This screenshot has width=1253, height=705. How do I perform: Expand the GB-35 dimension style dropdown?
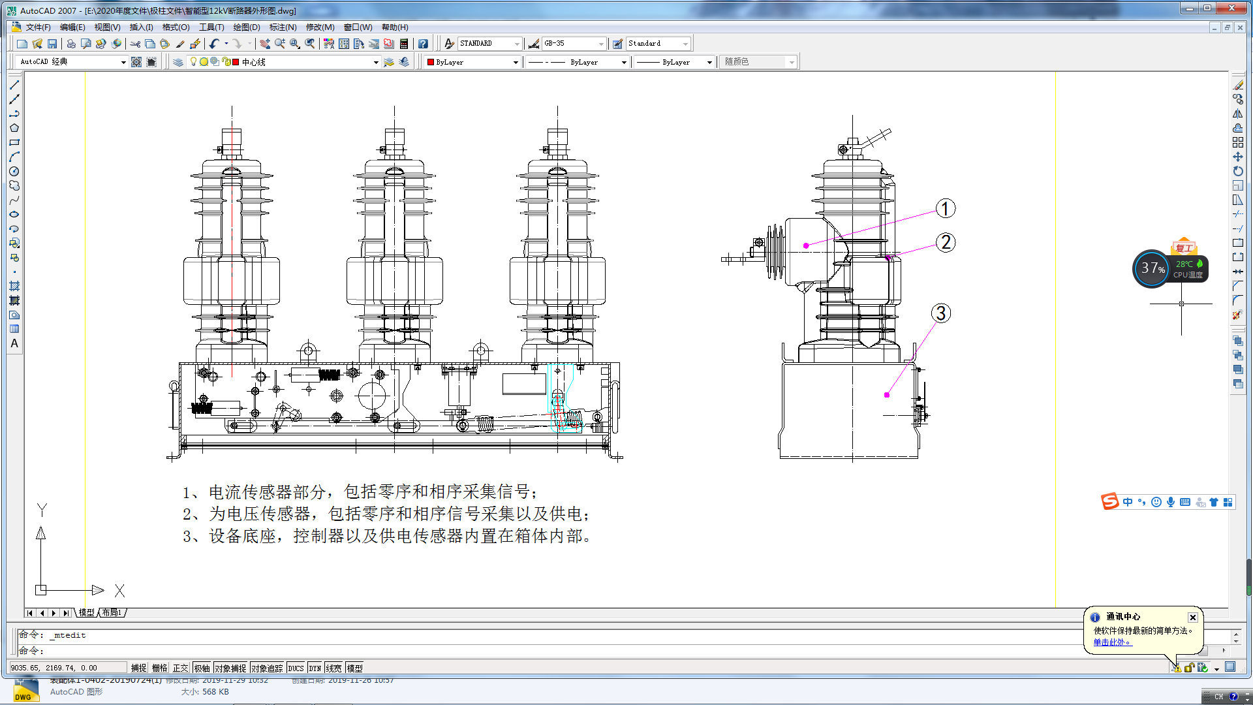[x=601, y=44]
